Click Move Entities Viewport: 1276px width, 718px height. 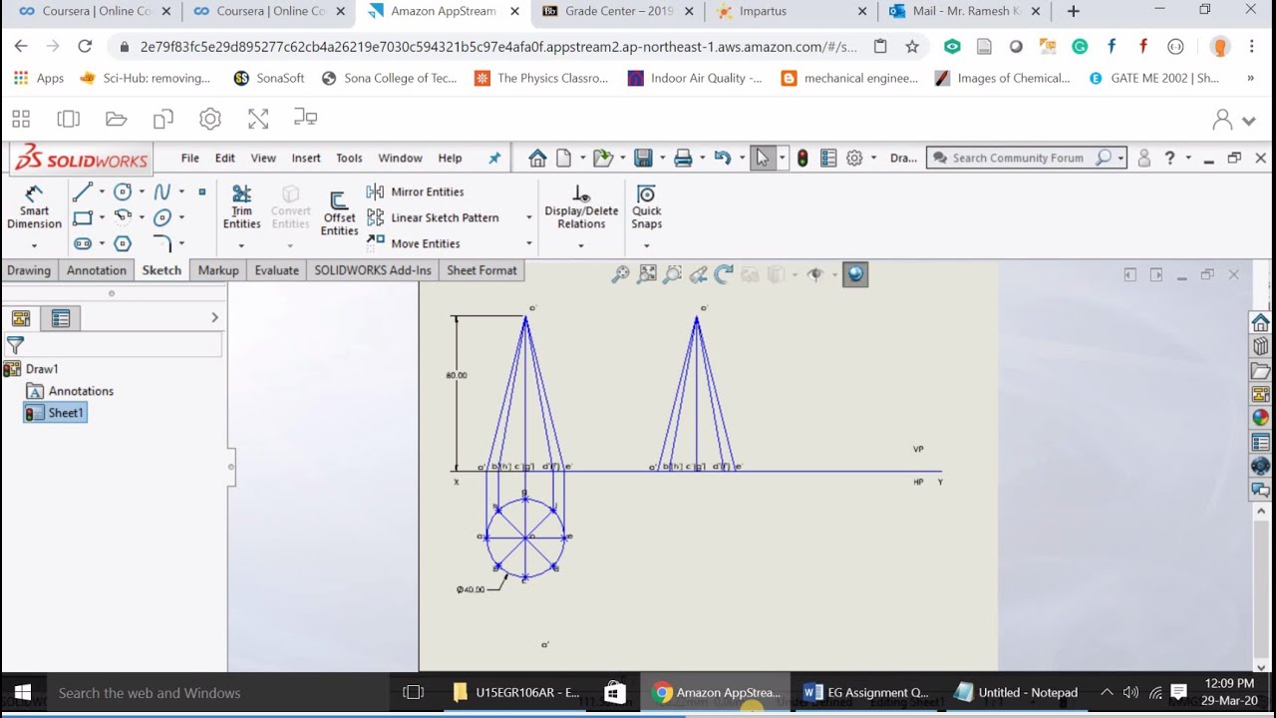414,243
